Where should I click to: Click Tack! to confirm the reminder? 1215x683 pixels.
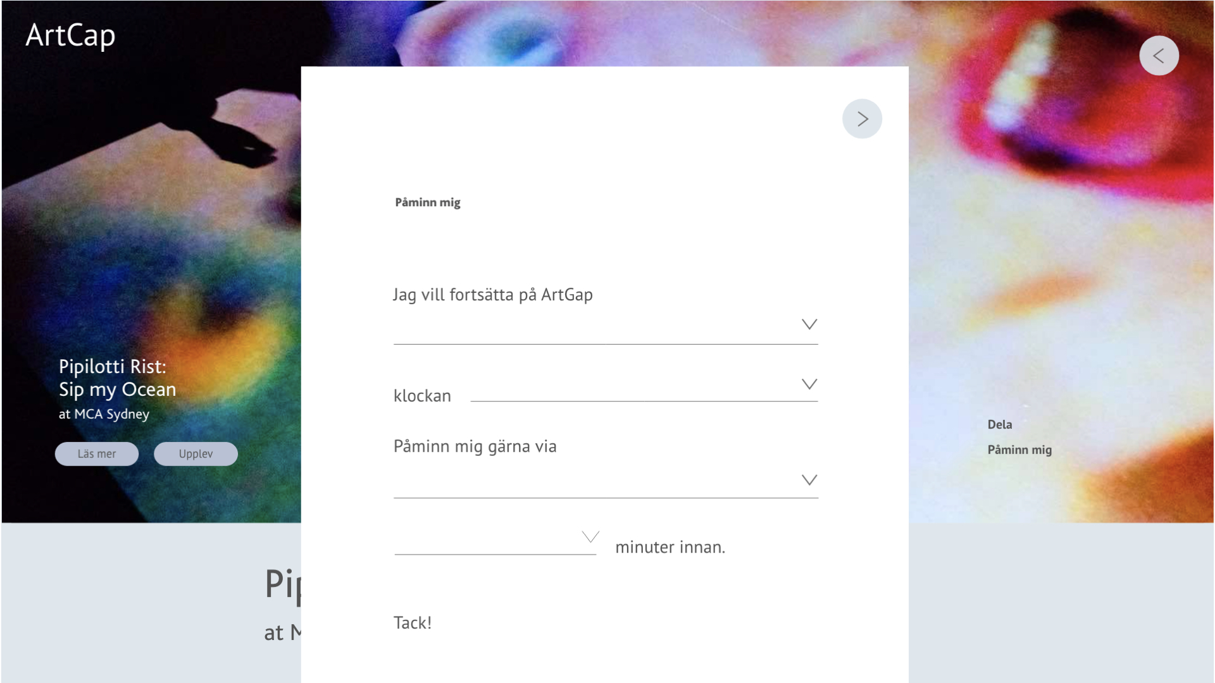point(413,623)
